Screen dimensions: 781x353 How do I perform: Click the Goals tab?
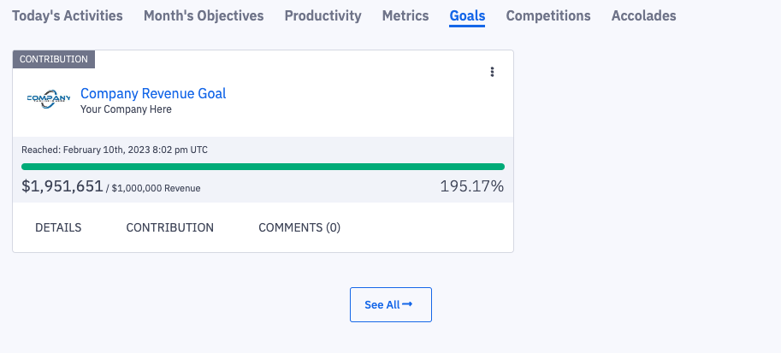467,15
